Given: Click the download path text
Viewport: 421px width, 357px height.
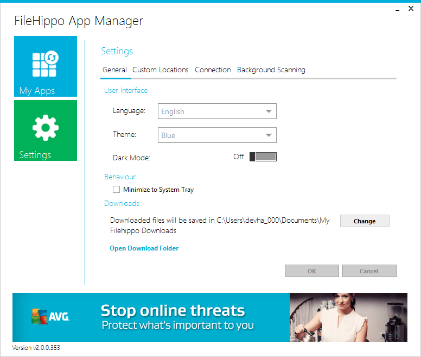Looking at the screenshot, I should tap(220, 226).
